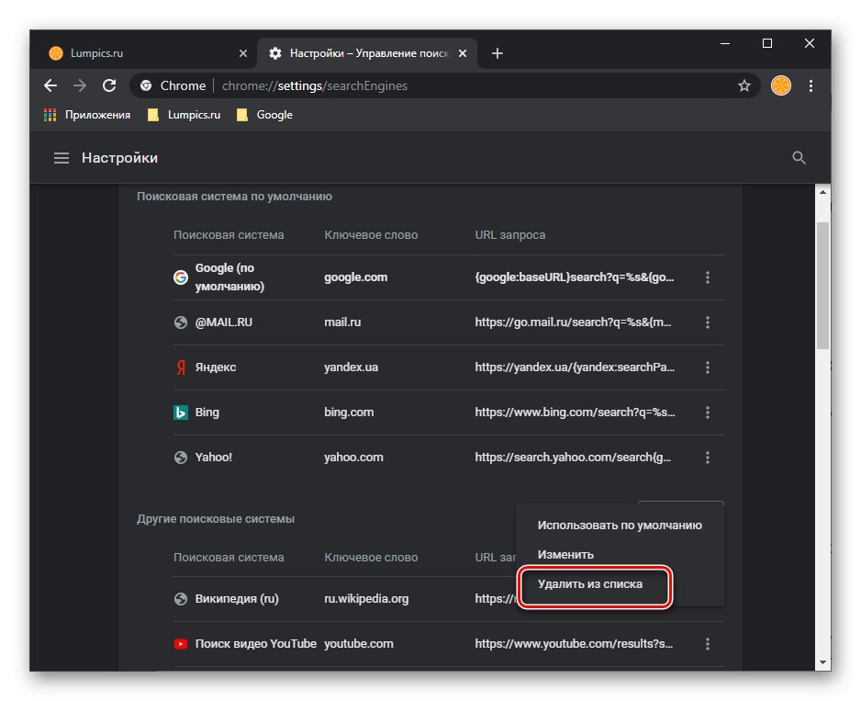Open more actions for Yahoo! entry

click(x=708, y=458)
